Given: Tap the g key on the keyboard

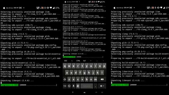Looking at the screenshot, I should tap(84, 73).
